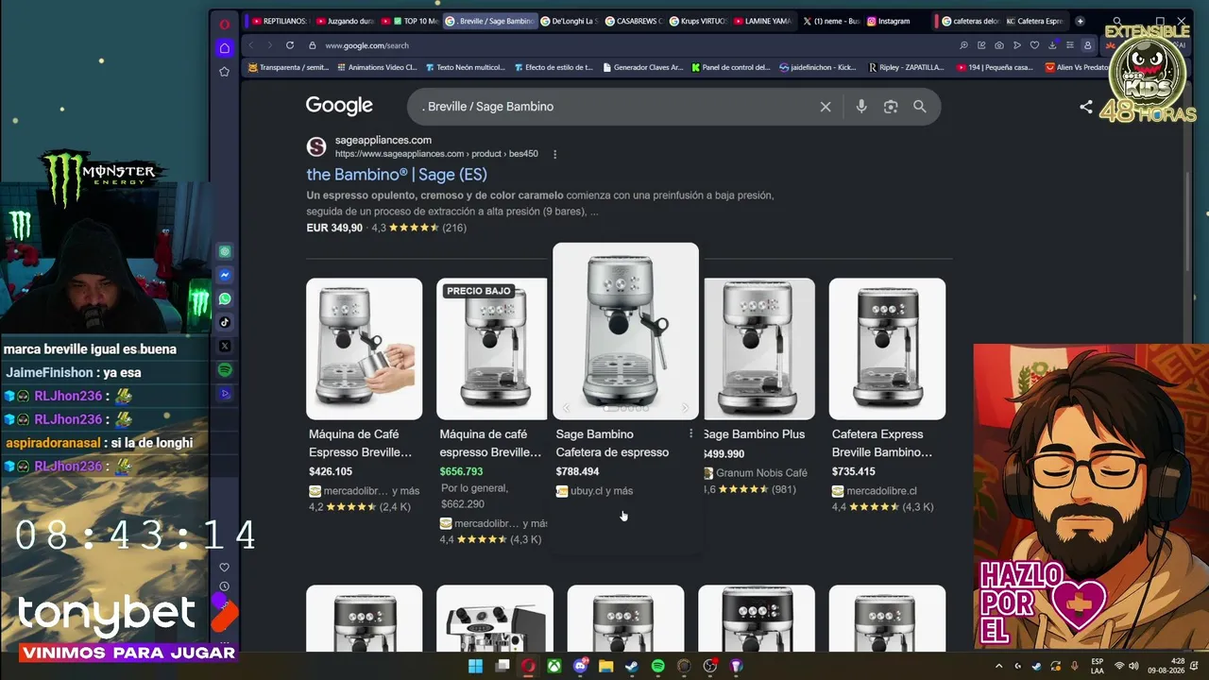Select the PRECIO BAJO Breville product image

492,348
